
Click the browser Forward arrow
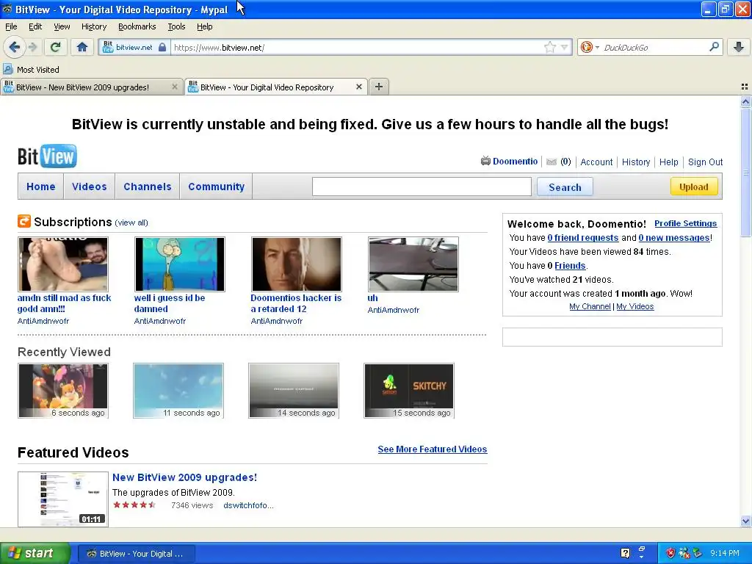(x=32, y=47)
